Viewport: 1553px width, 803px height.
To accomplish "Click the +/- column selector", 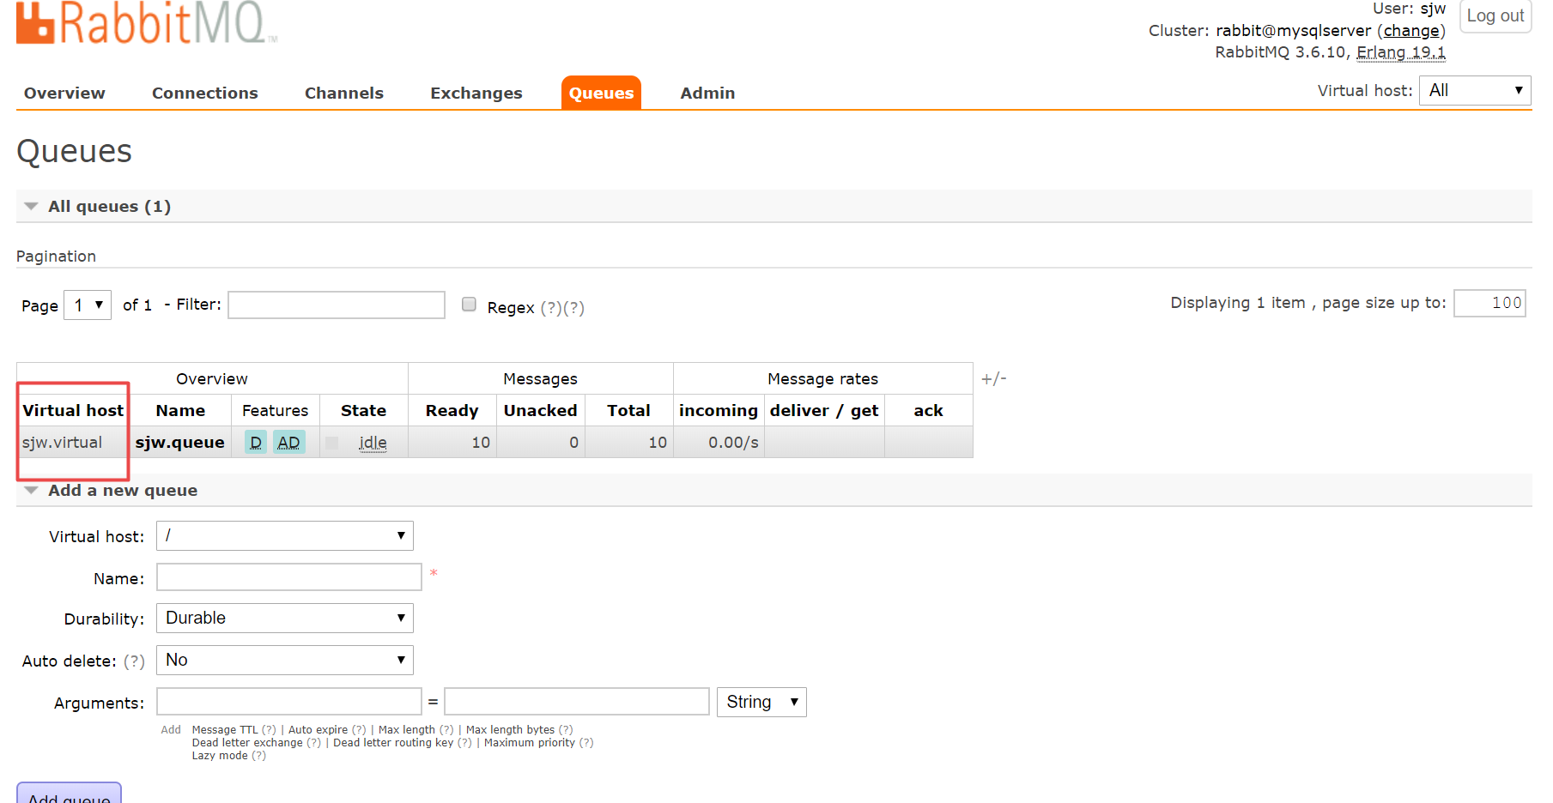I will click(994, 378).
